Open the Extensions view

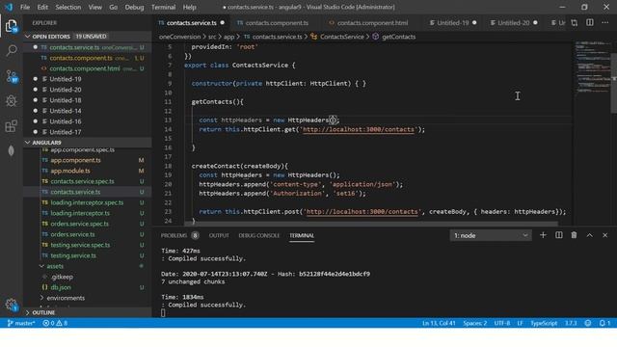tap(12, 126)
